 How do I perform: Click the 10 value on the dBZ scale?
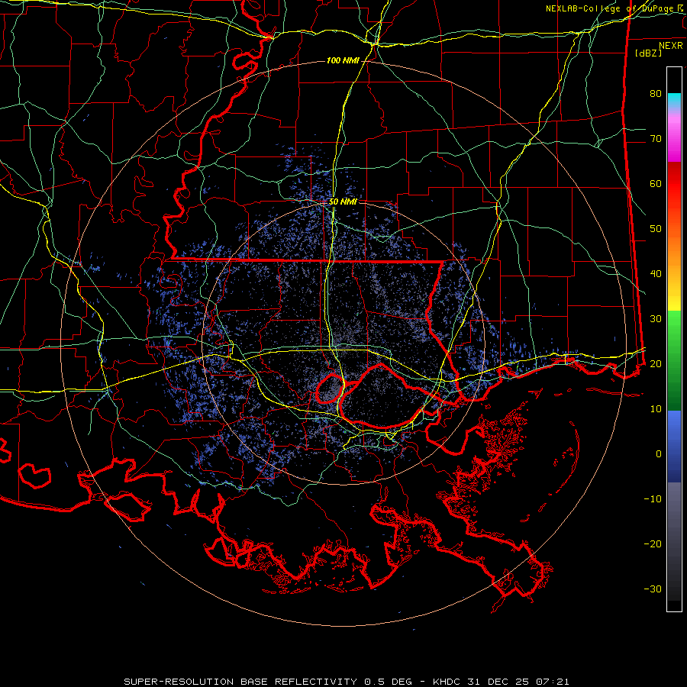tap(656, 409)
